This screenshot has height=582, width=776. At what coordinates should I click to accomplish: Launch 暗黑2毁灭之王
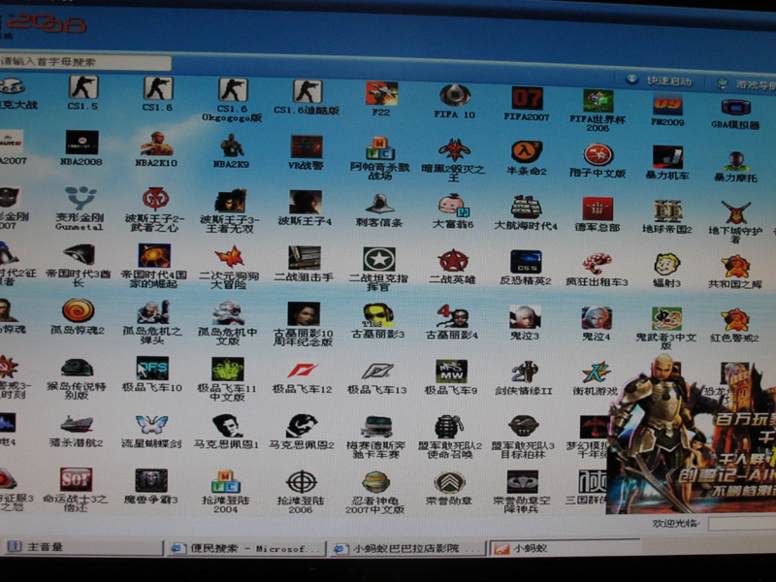coord(454,150)
